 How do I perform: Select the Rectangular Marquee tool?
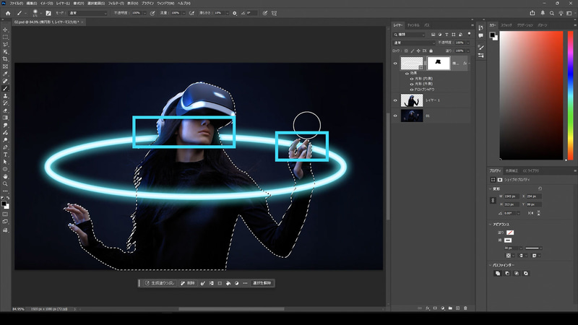tap(5, 37)
